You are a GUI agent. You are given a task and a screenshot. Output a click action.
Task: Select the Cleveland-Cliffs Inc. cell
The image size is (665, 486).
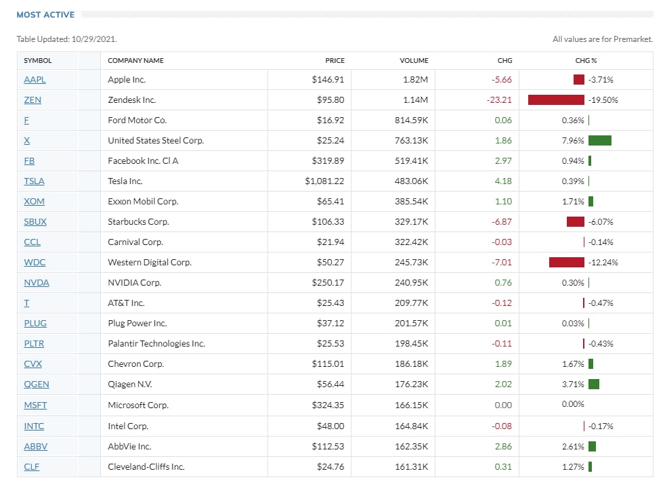coord(184,467)
